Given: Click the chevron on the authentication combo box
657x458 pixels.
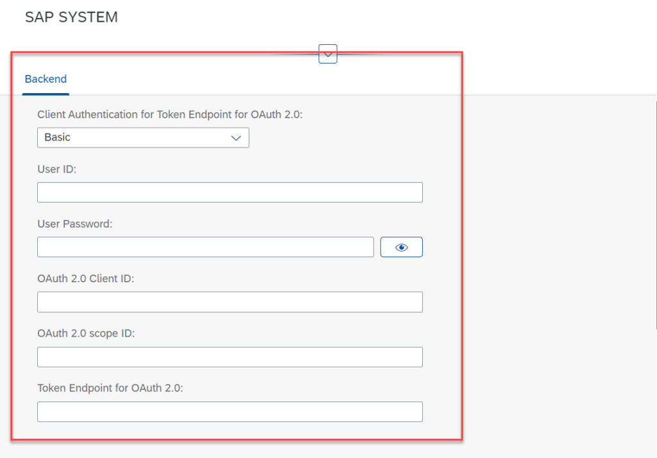Looking at the screenshot, I should click(236, 137).
